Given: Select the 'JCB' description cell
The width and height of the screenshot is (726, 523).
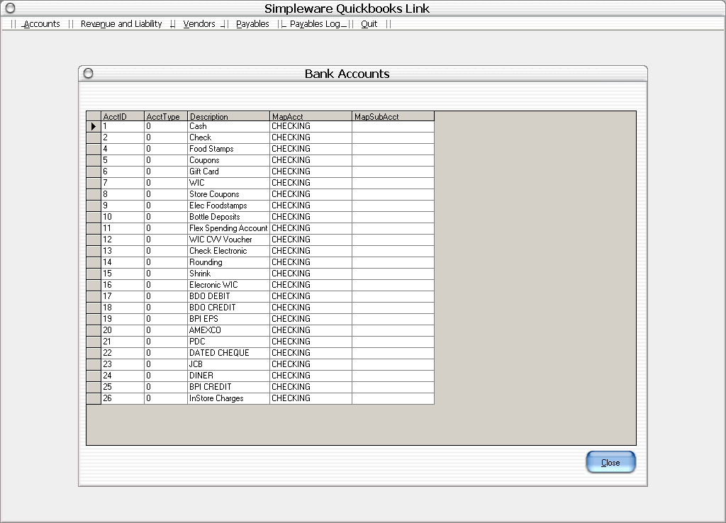Looking at the screenshot, I should pyautogui.click(x=229, y=365).
